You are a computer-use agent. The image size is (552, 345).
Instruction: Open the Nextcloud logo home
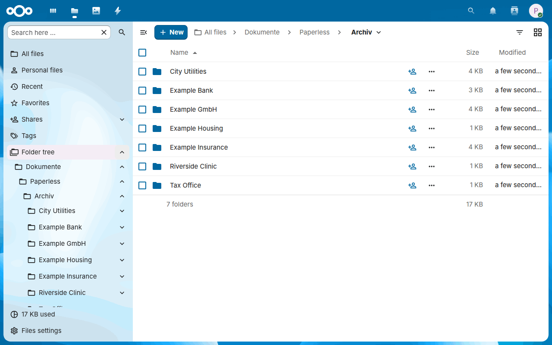(x=19, y=11)
